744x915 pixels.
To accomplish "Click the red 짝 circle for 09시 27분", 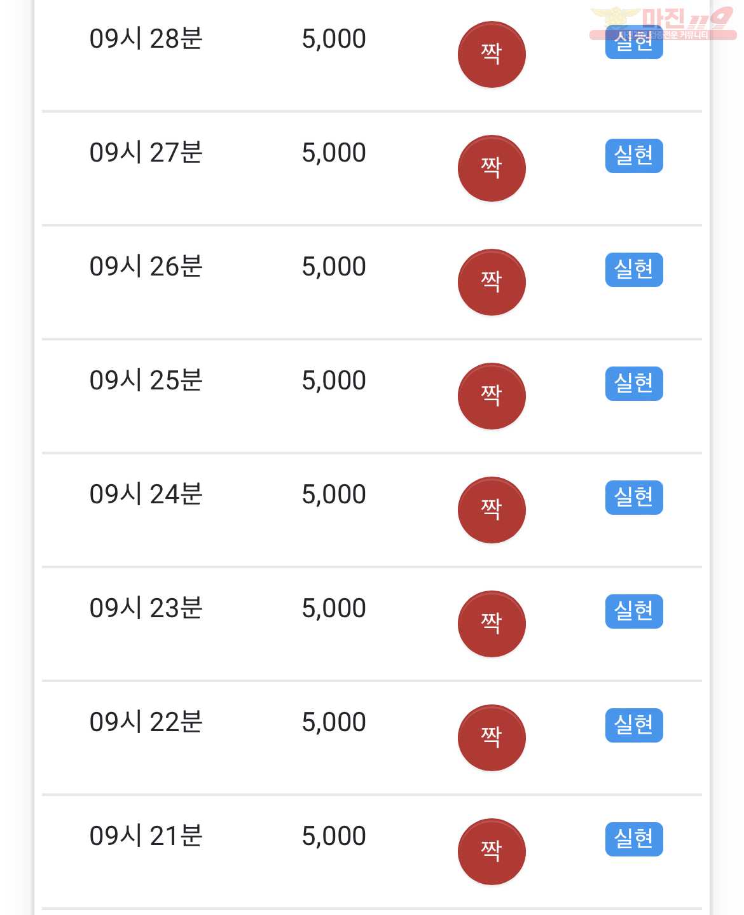I will 492,169.
